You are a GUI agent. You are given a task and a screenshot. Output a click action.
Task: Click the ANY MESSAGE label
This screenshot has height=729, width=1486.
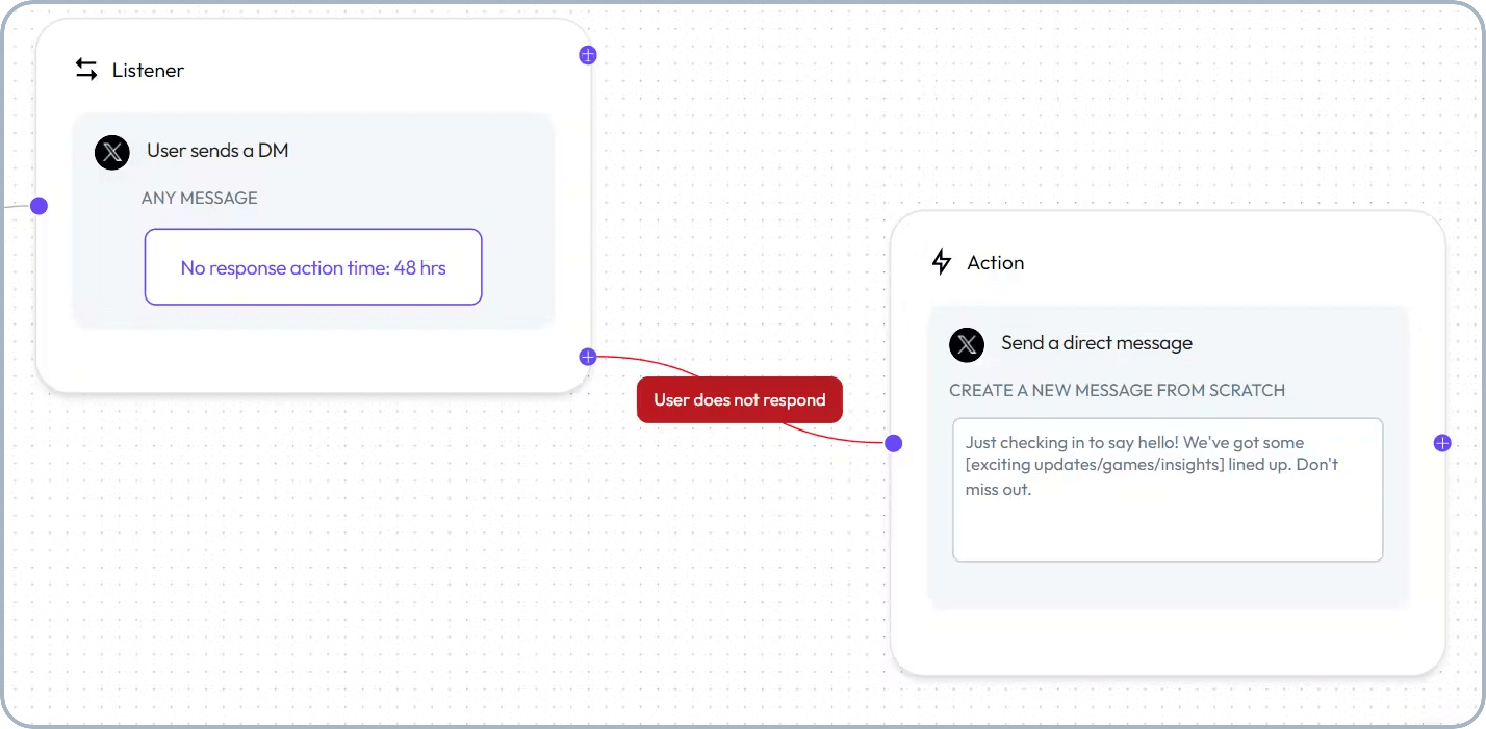pos(199,198)
